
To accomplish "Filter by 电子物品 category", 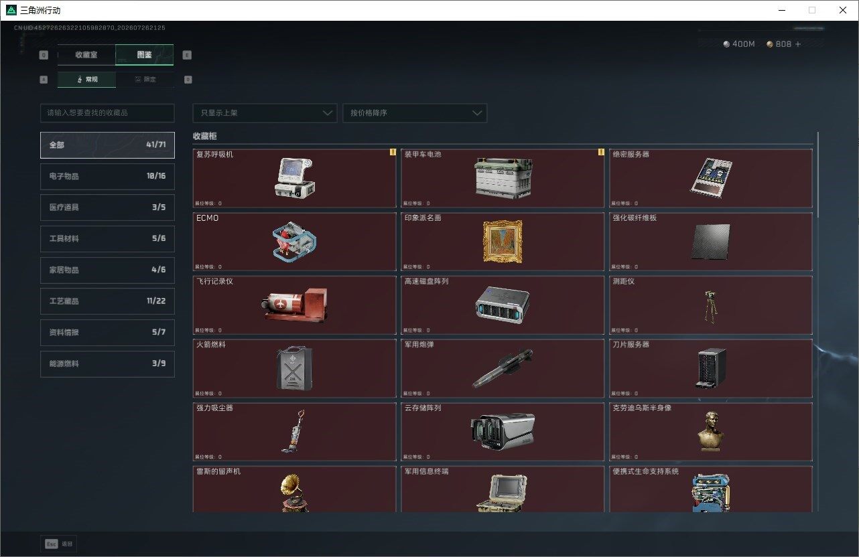I will (107, 176).
